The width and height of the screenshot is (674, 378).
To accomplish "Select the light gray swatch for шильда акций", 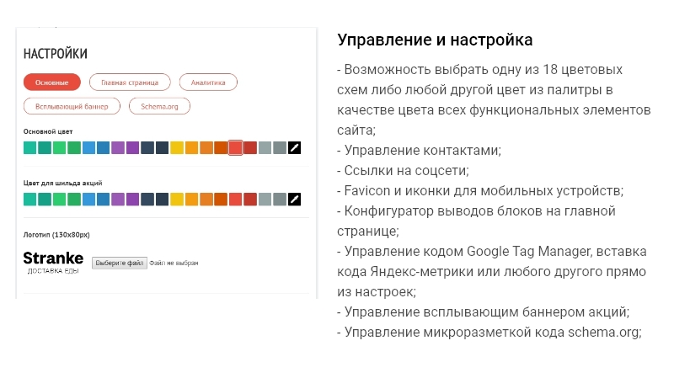I will point(265,200).
